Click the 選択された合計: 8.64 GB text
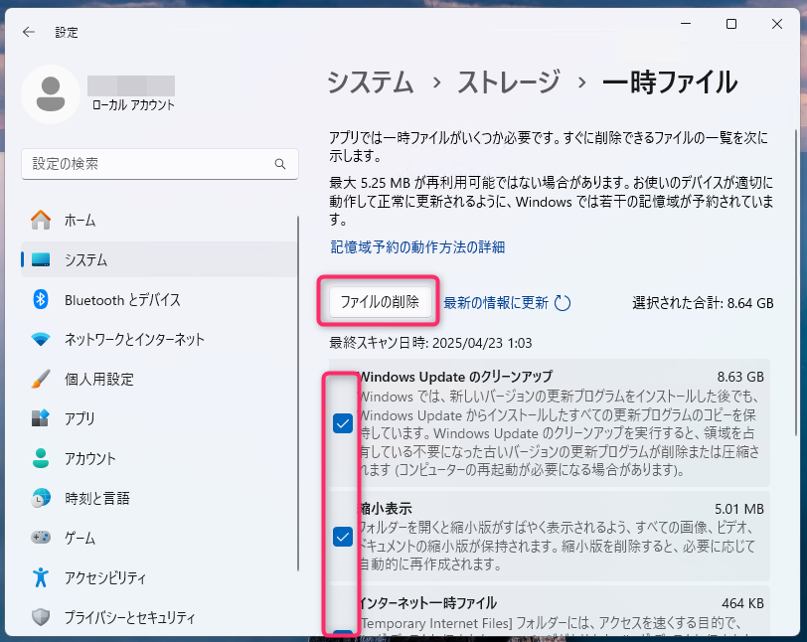The width and height of the screenshot is (807, 642). 703,303
